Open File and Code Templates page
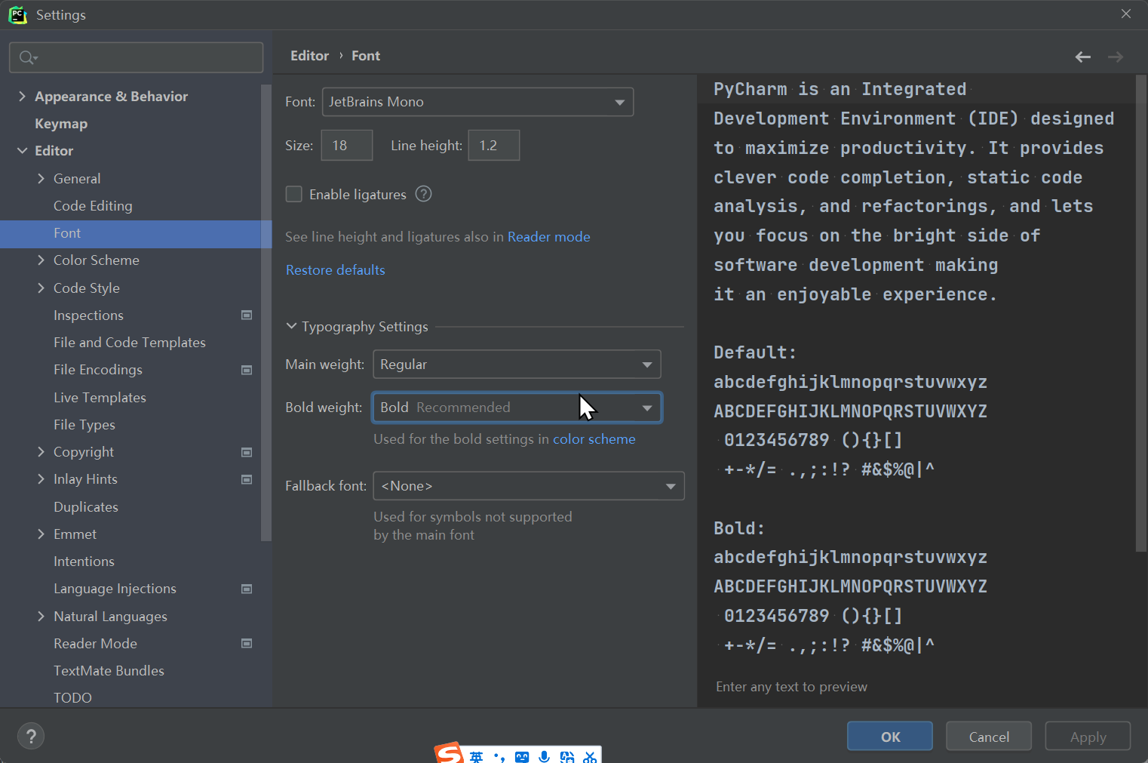 point(130,343)
